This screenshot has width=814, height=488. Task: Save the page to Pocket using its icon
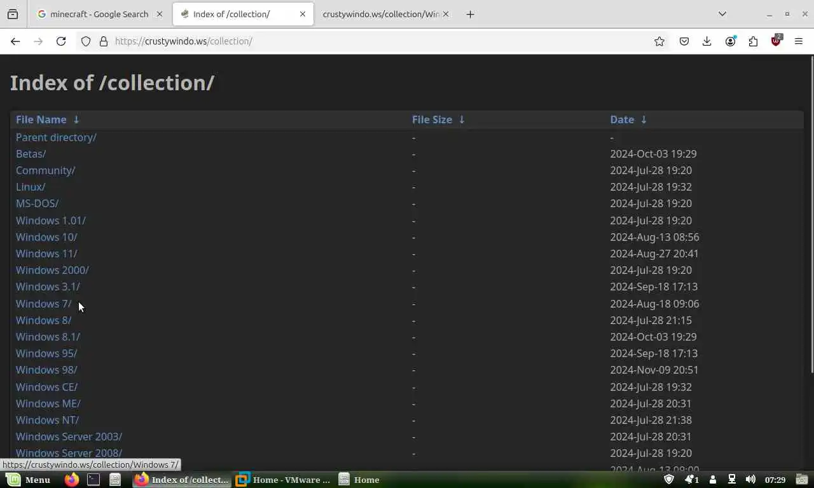[x=684, y=41]
